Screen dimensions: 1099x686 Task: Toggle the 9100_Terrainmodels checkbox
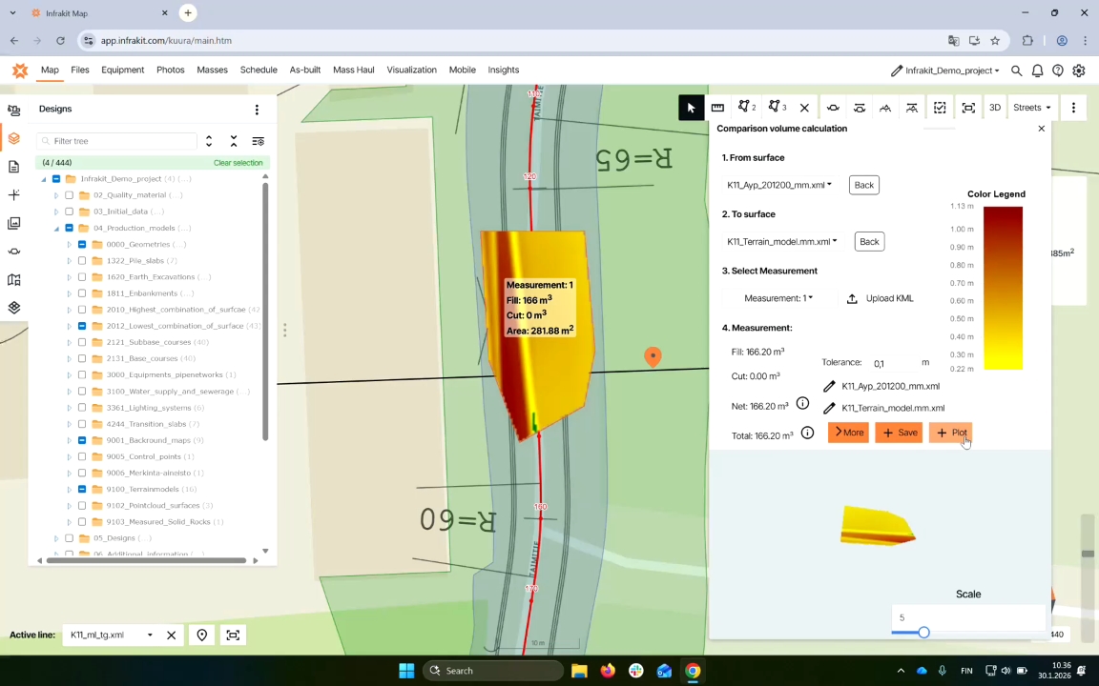pyautogui.click(x=82, y=490)
